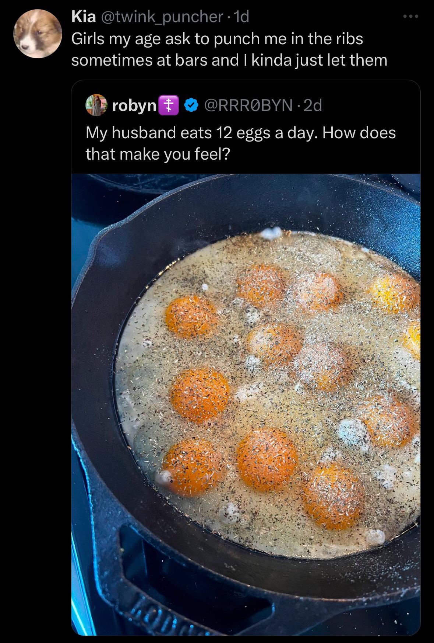Open Kia's tweet text about ribs
The width and height of the screenshot is (434, 643).
[229, 50]
